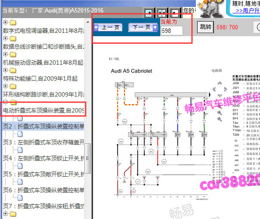This screenshot has height=219, width=260.
Task: Click the zoom-in magnifier with plus sign
Action: point(220,113)
